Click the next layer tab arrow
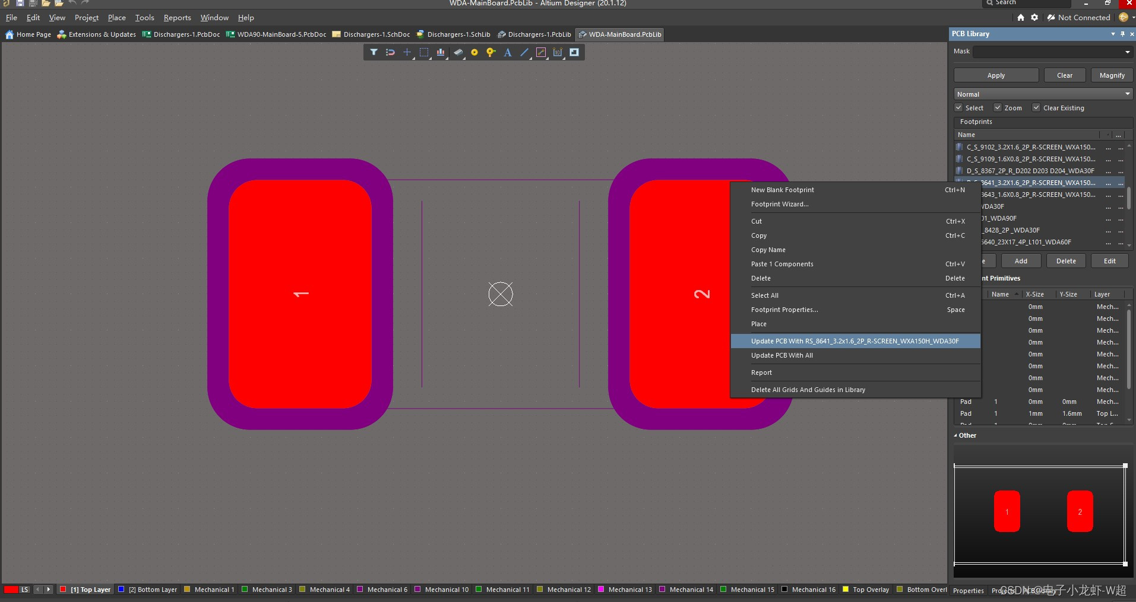 [49, 590]
